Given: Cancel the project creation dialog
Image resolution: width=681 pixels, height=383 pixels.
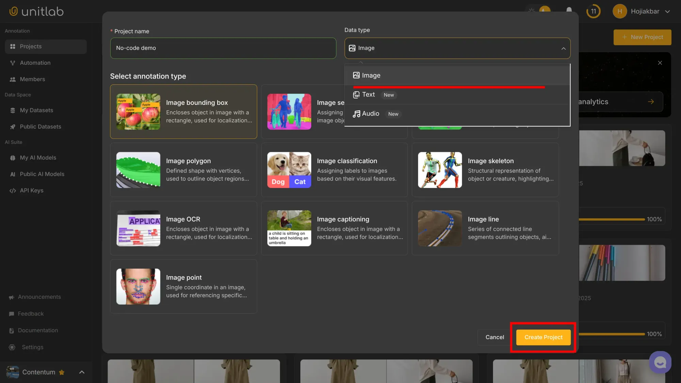Looking at the screenshot, I should pyautogui.click(x=494, y=337).
